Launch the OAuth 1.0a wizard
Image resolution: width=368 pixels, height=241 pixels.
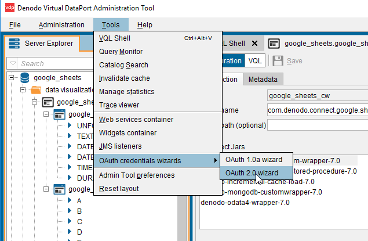pos(256,160)
